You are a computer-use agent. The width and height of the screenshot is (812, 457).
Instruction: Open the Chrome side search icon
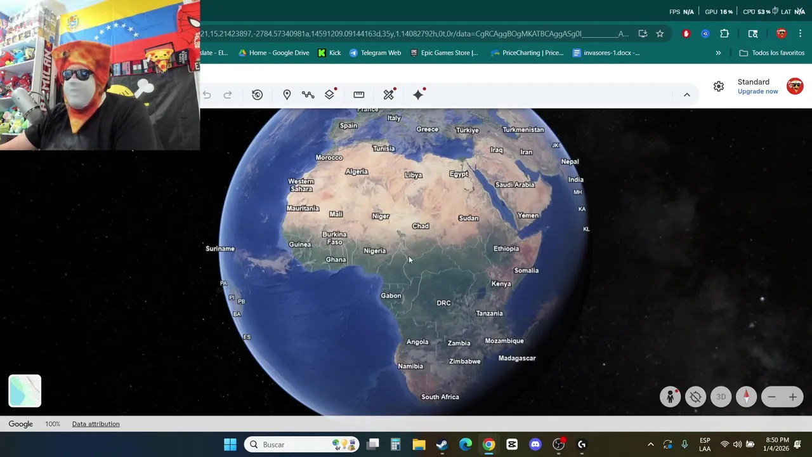click(x=753, y=34)
